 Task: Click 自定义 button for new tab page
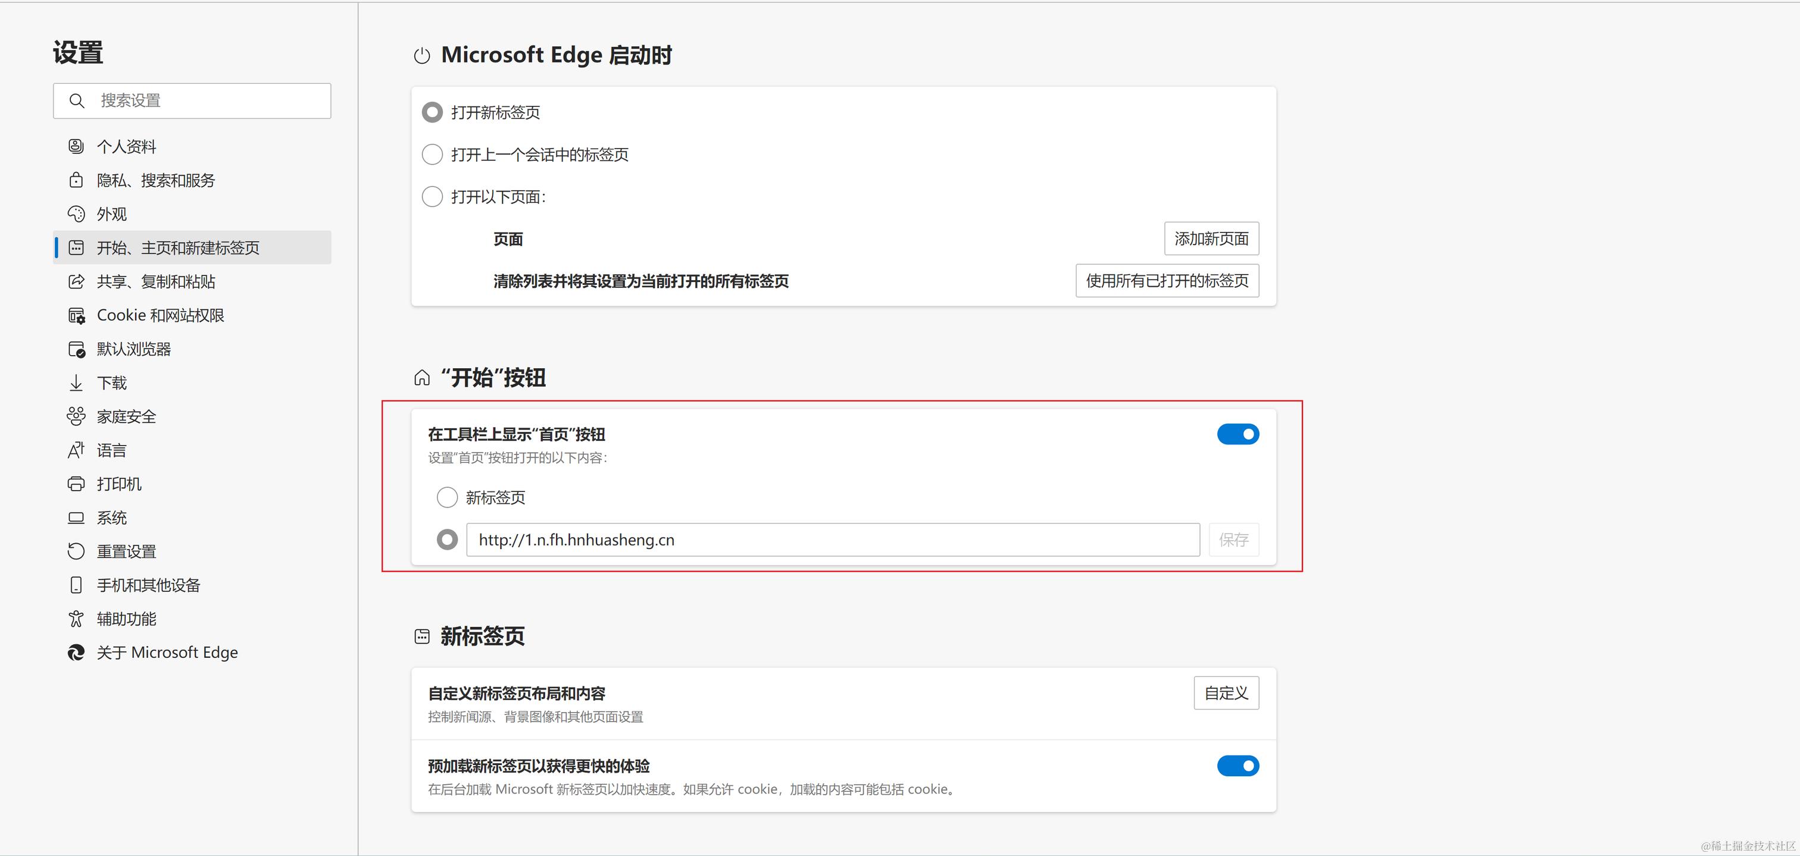tap(1226, 692)
